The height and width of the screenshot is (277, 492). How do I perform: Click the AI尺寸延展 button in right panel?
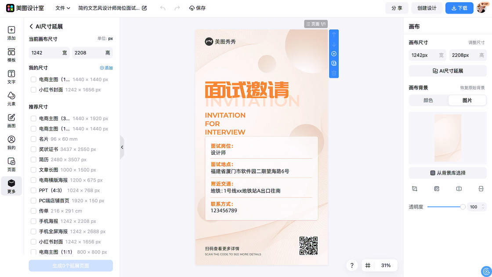tap(448, 71)
